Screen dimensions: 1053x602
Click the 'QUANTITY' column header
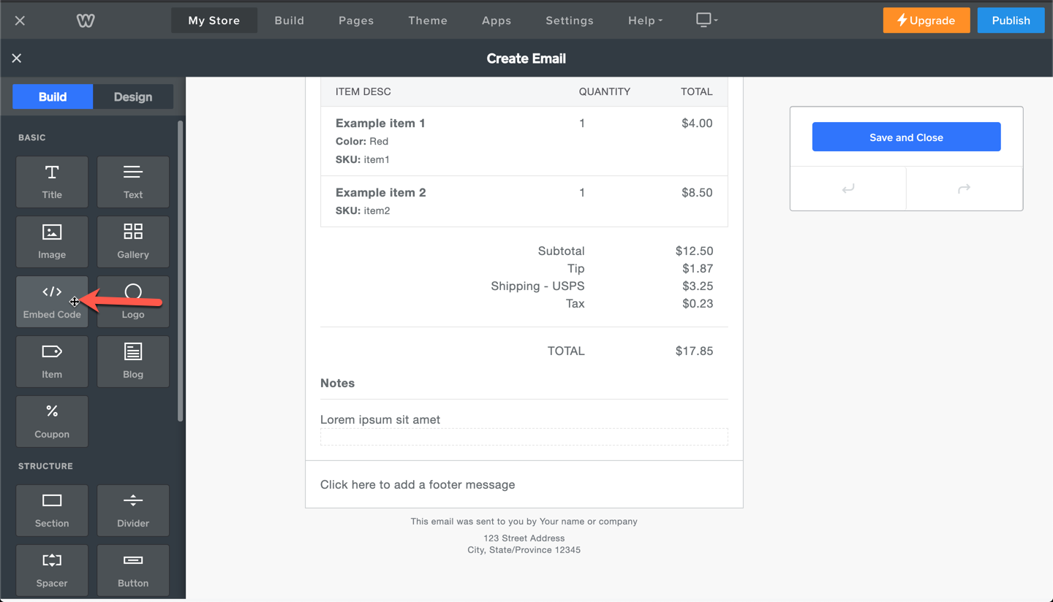click(x=605, y=91)
